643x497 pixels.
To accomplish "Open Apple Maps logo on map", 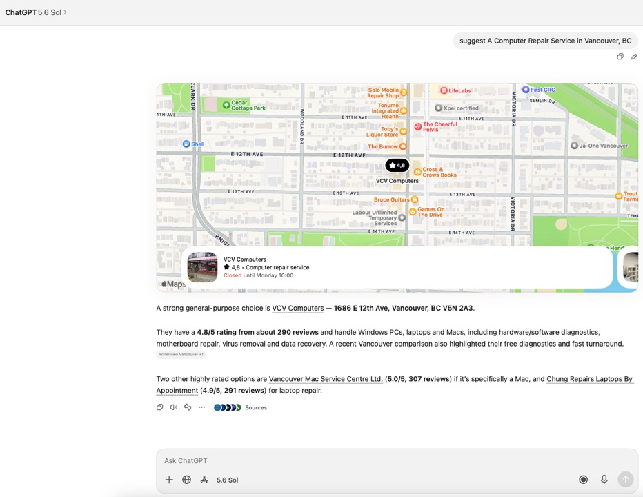I will tap(173, 284).
